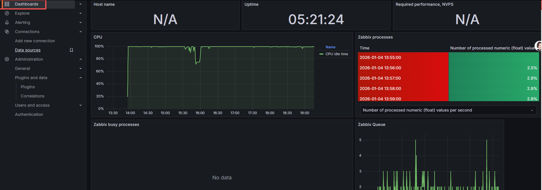Open Administration in the sidebar

point(29,59)
